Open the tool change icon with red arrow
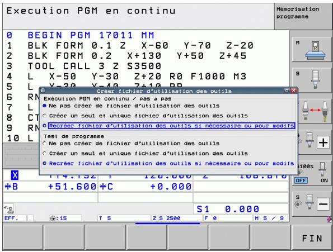This screenshot has height=252, width=333. click(315, 111)
